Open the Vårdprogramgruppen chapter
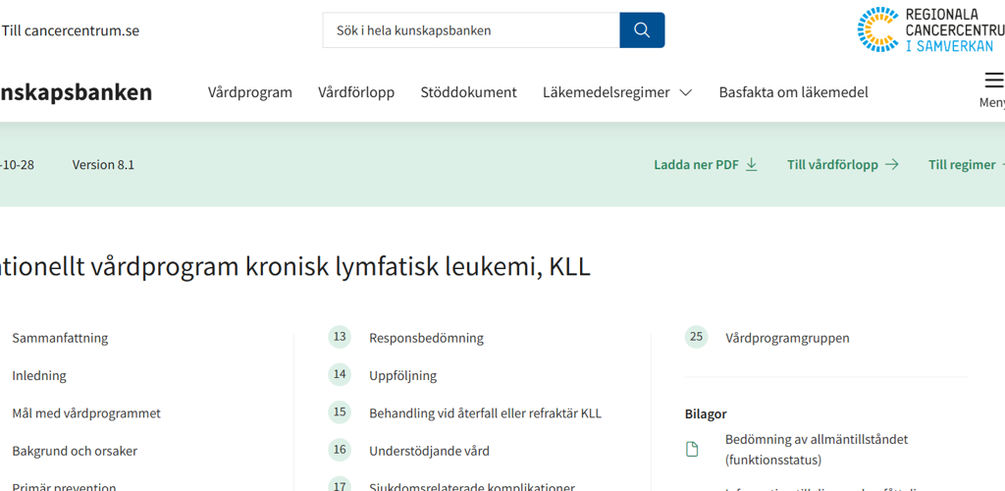The height and width of the screenshot is (491, 1005). click(x=788, y=338)
